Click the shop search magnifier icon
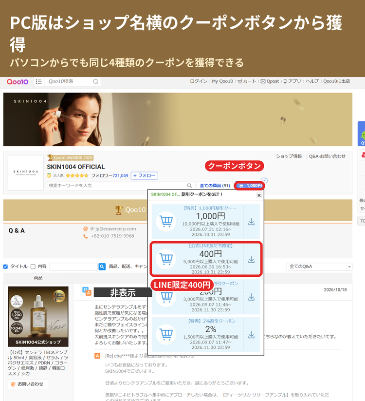The width and height of the screenshot is (365, 401). click(189, 186)
